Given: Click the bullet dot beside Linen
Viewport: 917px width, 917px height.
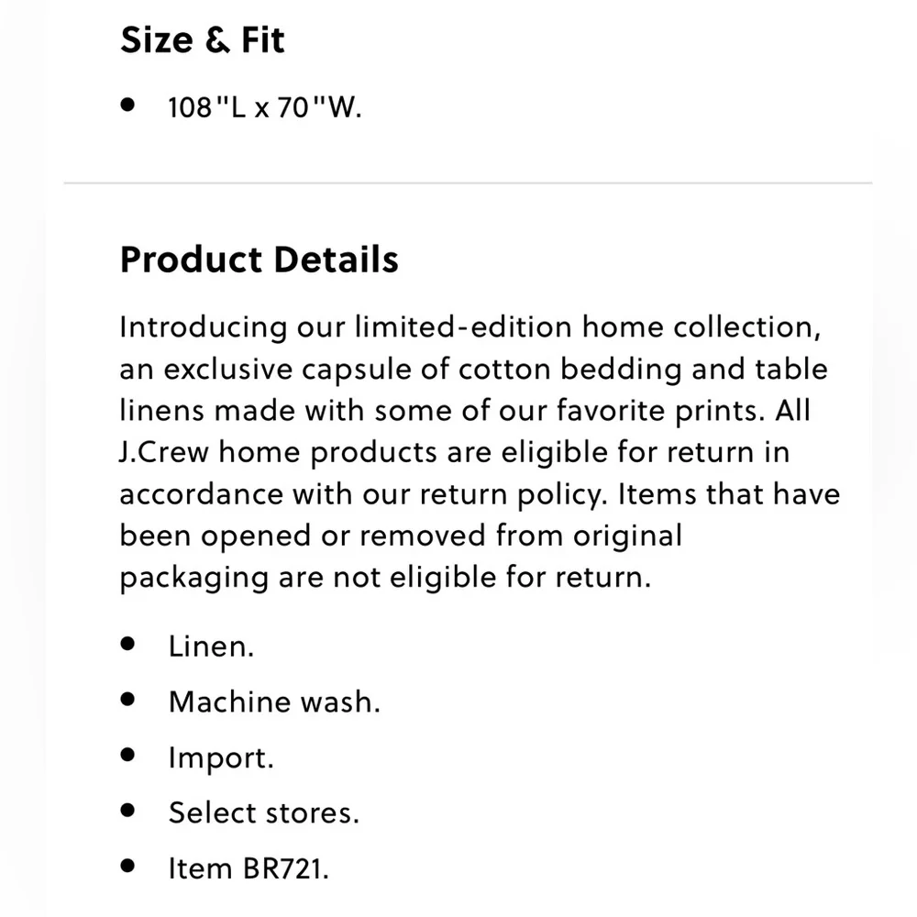Looking at the screenshot, I should coord(127,644).
